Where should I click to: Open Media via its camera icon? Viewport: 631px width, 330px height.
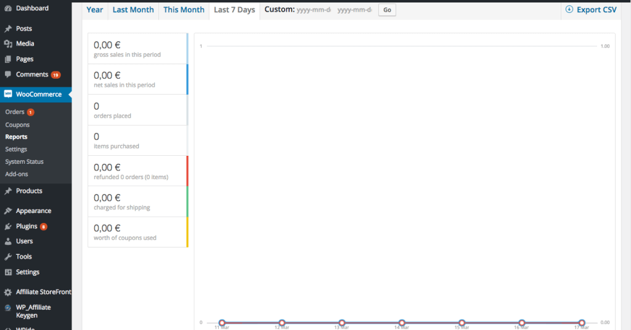tap(8, 44)
